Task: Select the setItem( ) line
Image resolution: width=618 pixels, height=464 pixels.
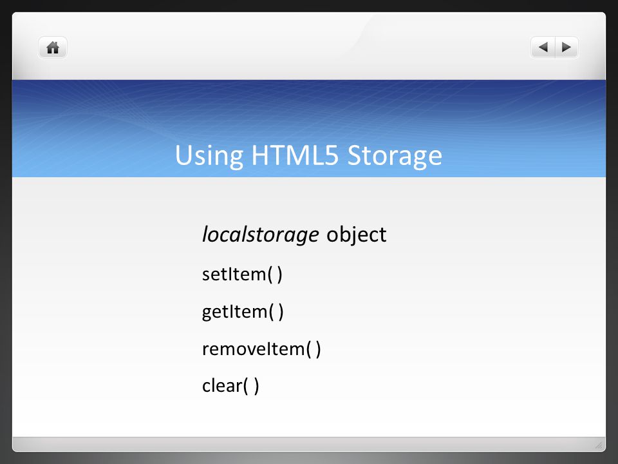Action: (242, 274)
